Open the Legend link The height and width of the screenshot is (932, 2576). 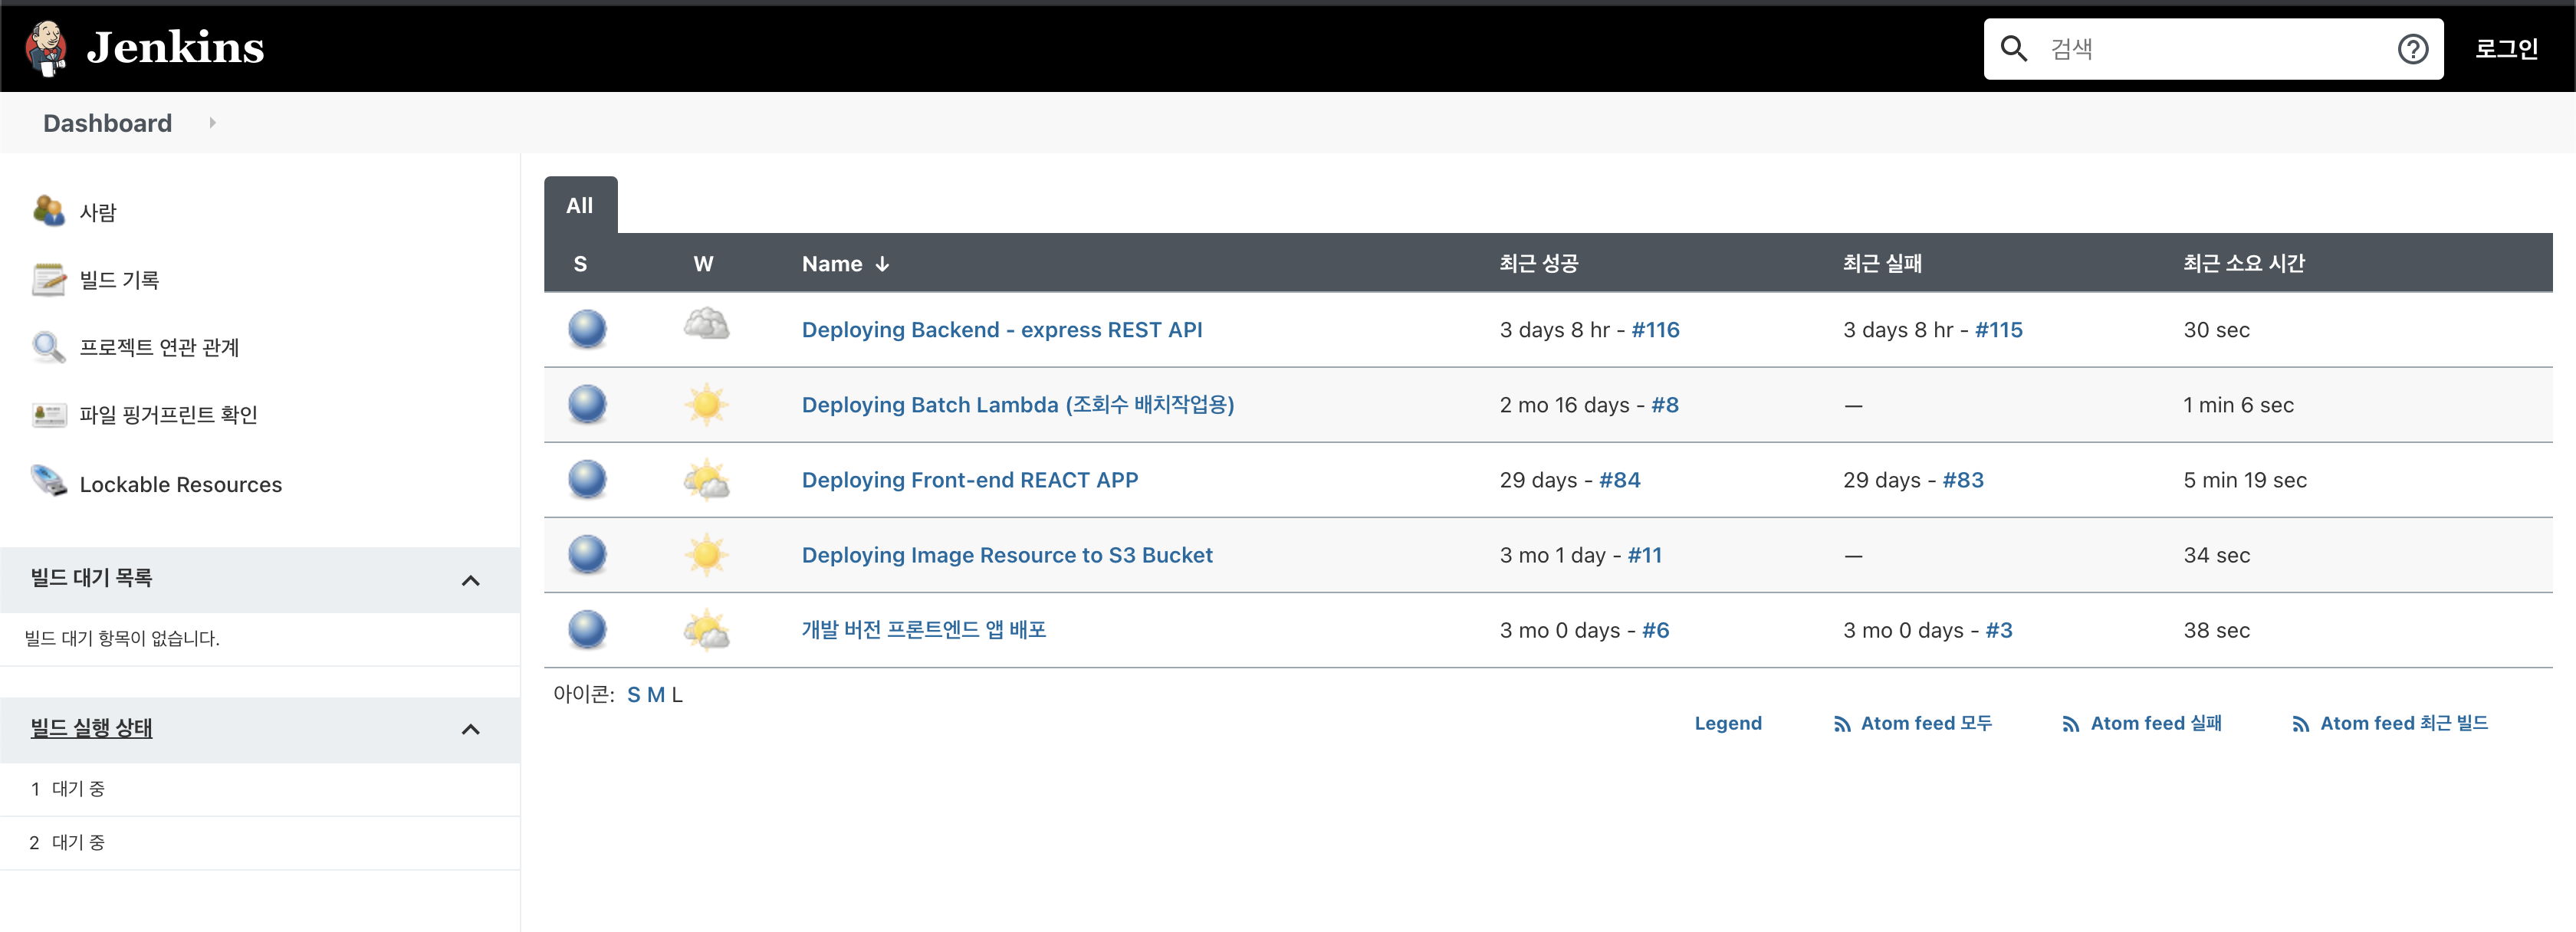[1727, 723]
